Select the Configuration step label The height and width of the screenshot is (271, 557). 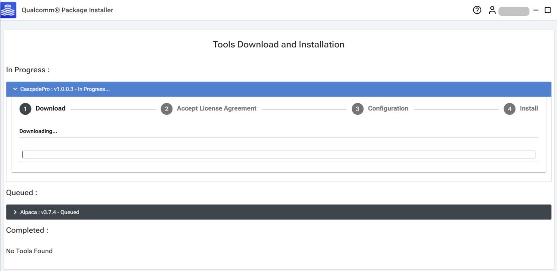388,109
